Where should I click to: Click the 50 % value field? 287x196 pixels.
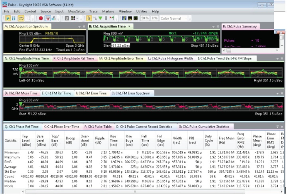[145, 18]
